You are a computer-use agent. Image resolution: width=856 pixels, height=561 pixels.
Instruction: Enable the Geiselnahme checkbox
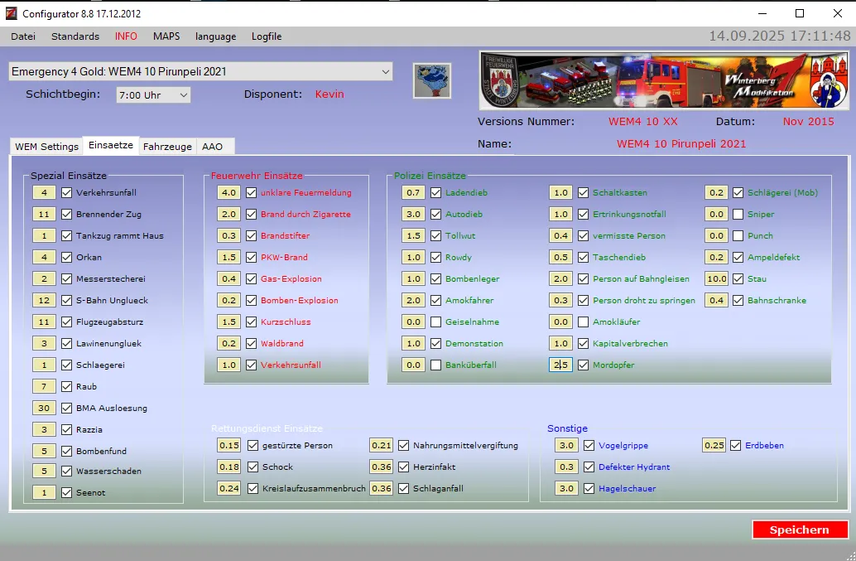[436, 322]
